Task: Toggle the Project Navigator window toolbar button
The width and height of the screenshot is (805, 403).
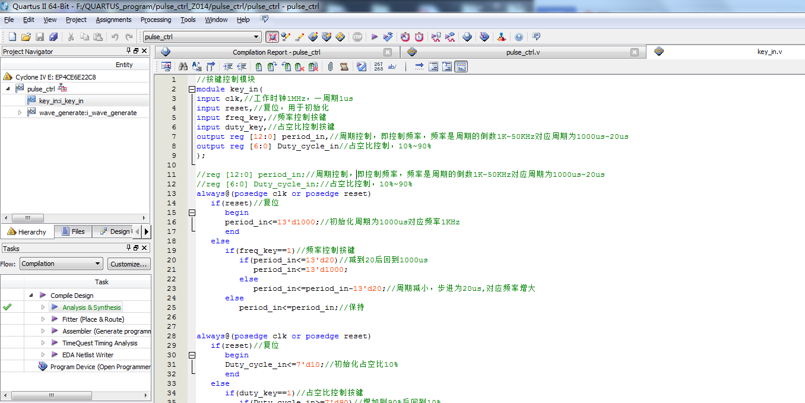Action: click(x=272, y=37)
